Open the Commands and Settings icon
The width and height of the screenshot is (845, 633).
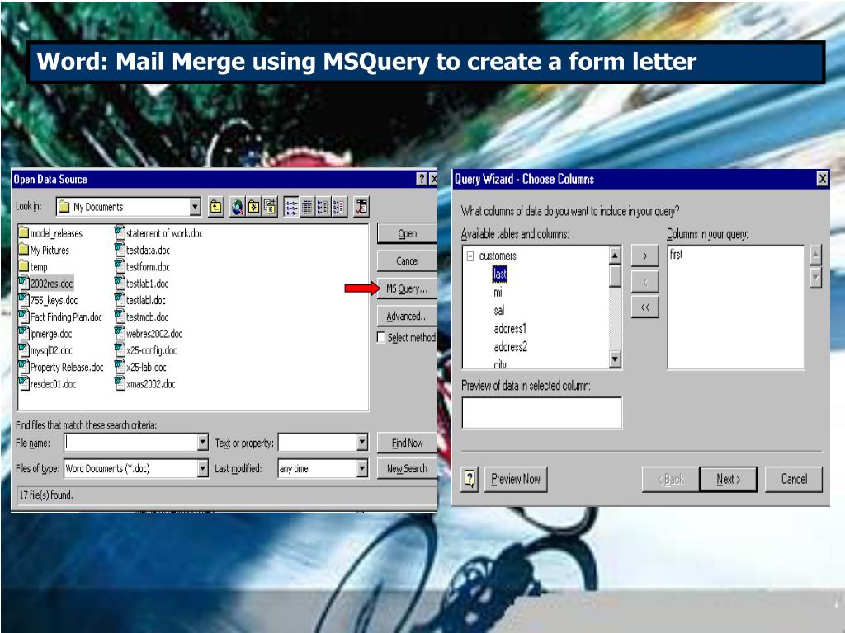pyautogui.click(x=361, y=207)
